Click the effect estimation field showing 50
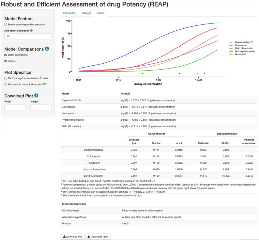Viewport: 259px width, 240px height. (28, 37)
